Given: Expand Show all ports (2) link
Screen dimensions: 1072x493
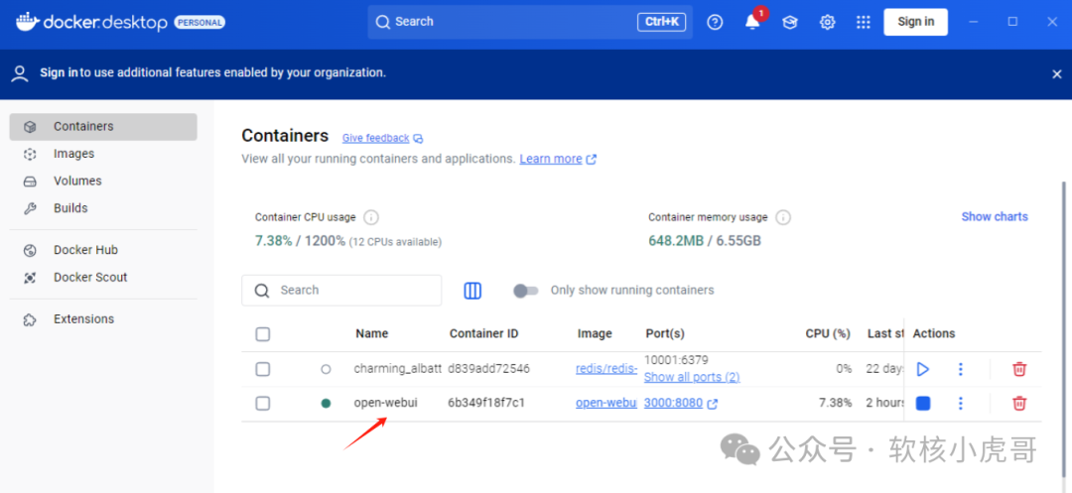Looking at the screenshot, I should (692, 377).
